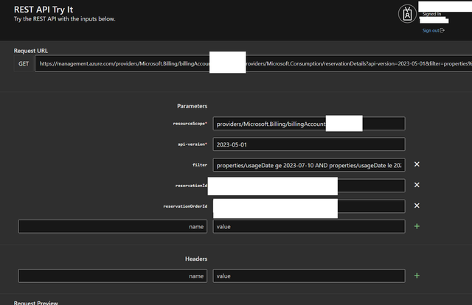Remove the reservationId parameter with its X

[x=417, y=185]
